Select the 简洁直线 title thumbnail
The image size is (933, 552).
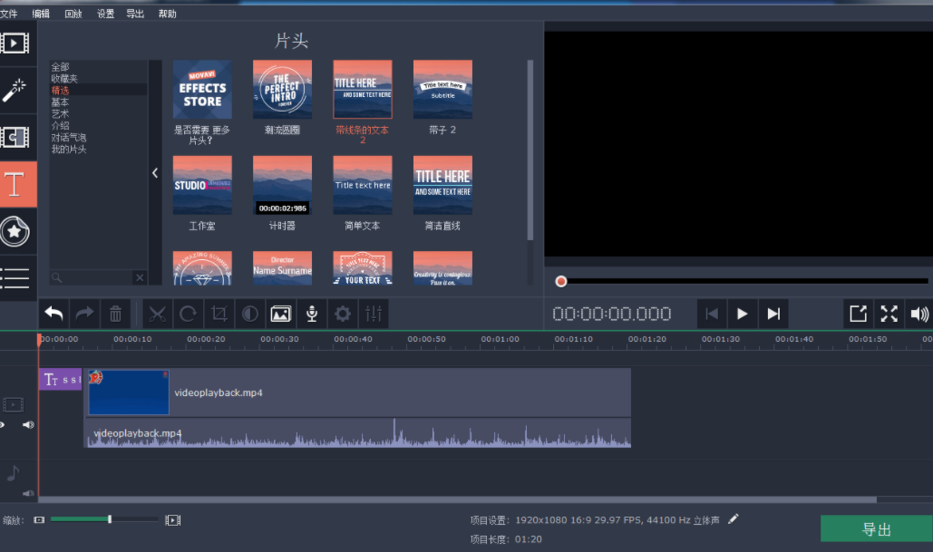442,185
